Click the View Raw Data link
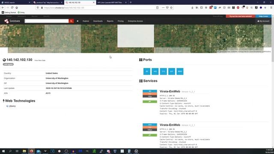Screen dimensions: 274x154 point(40,60)
